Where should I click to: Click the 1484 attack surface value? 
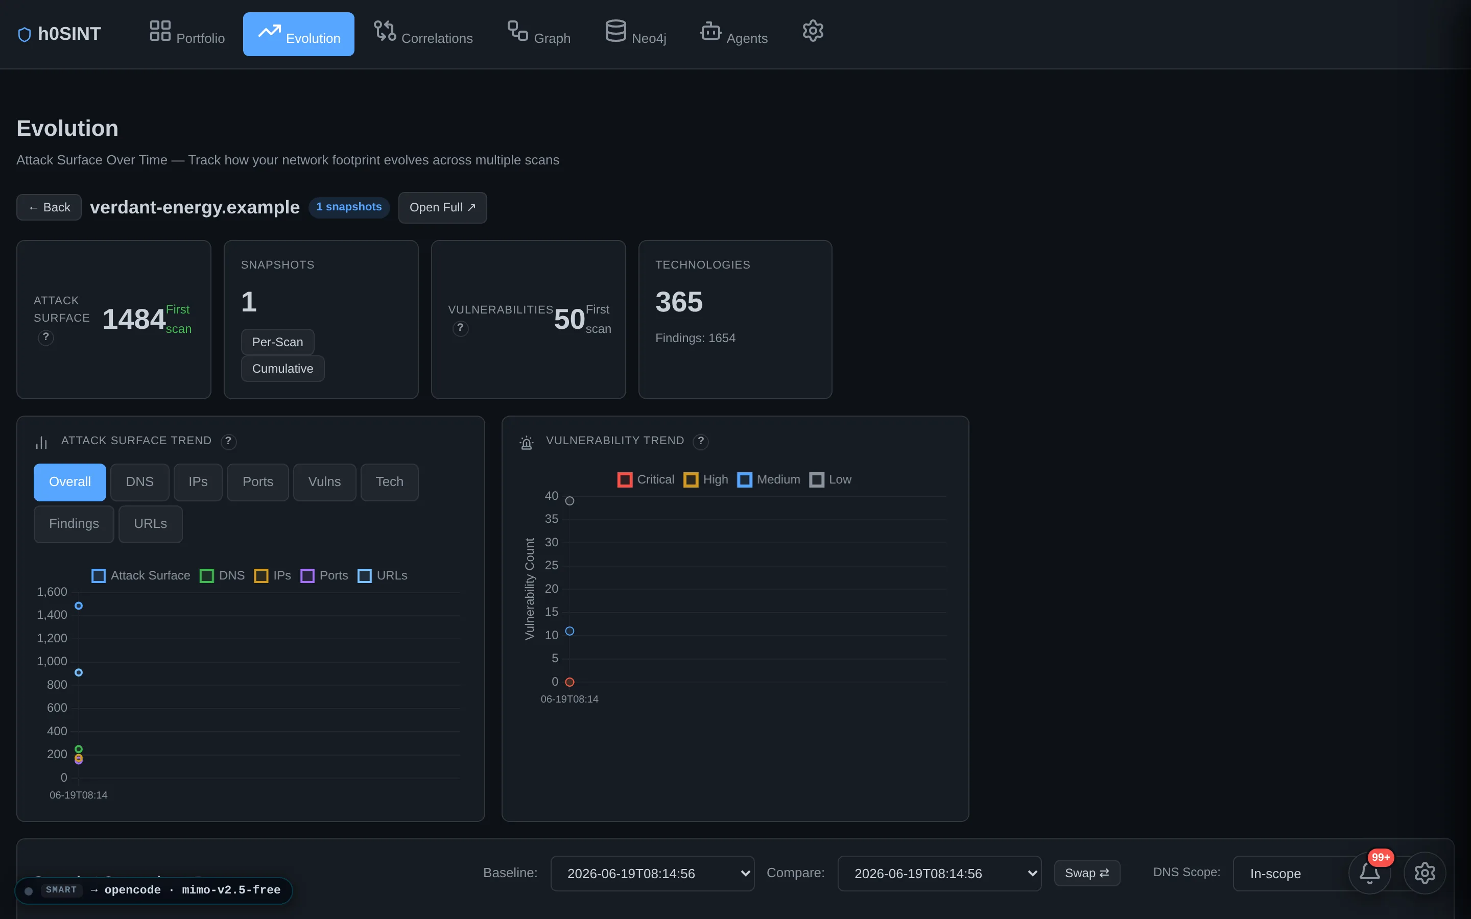(134, 319)
